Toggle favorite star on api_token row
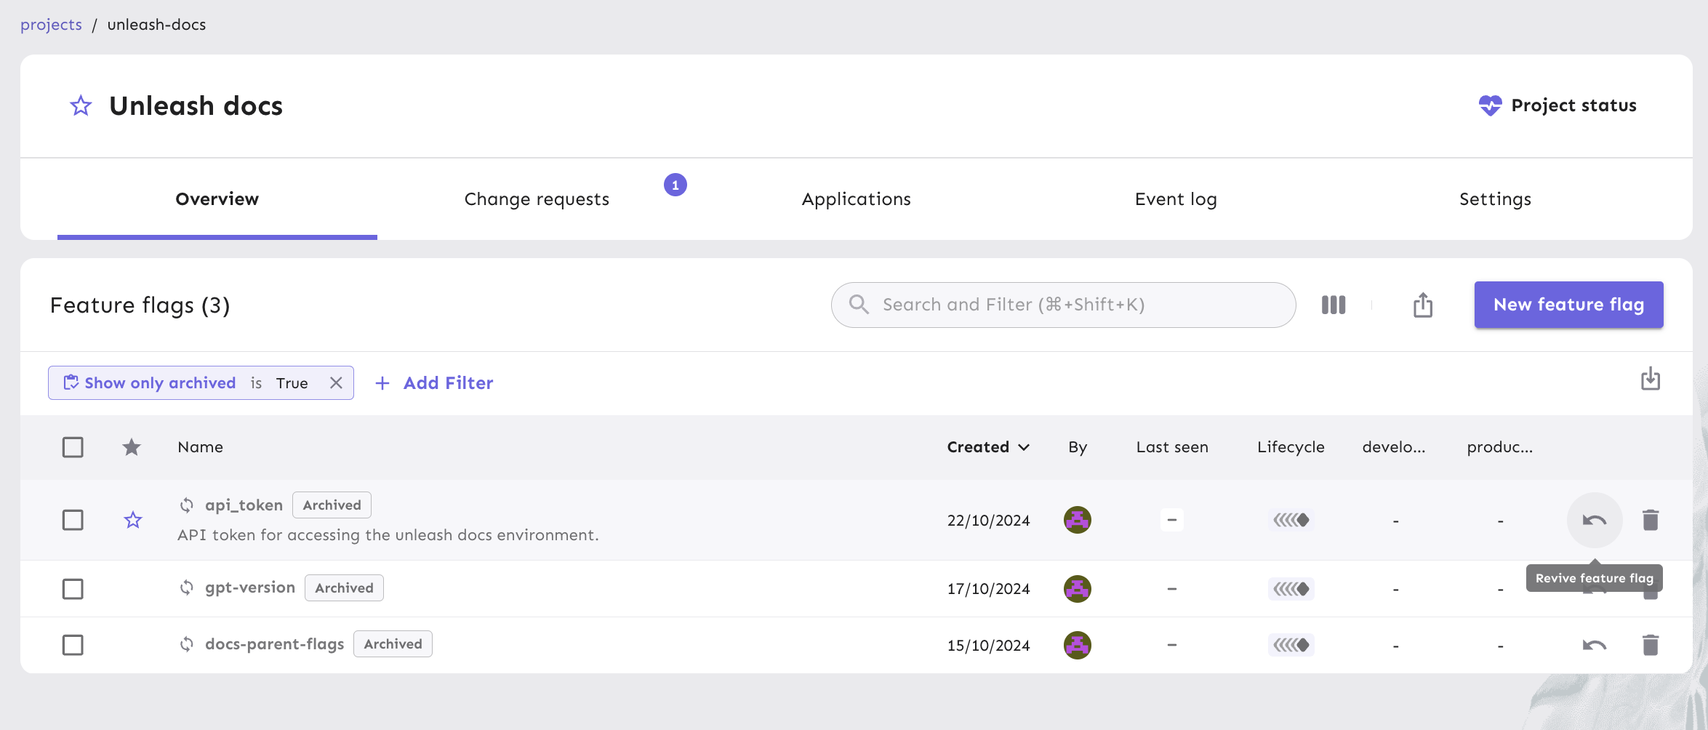 132,520
